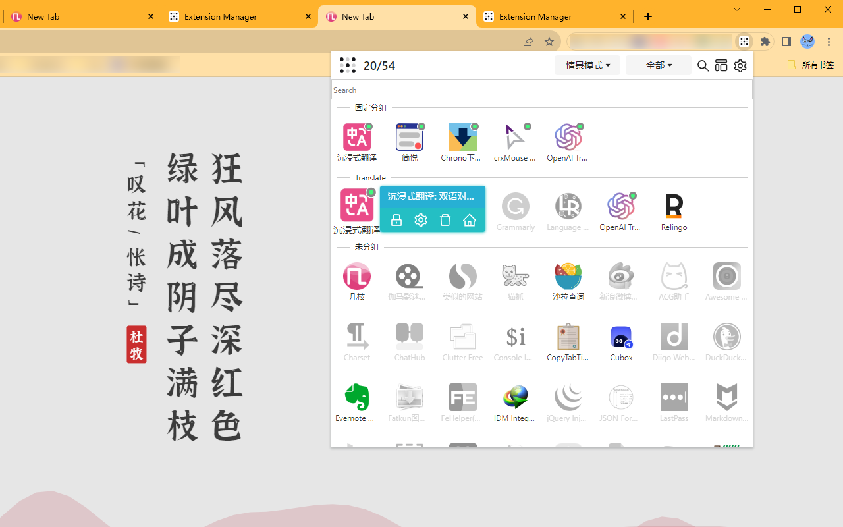843x527 pixels.
Task: Open the 全部 filter dropdown
Action: 658,65
